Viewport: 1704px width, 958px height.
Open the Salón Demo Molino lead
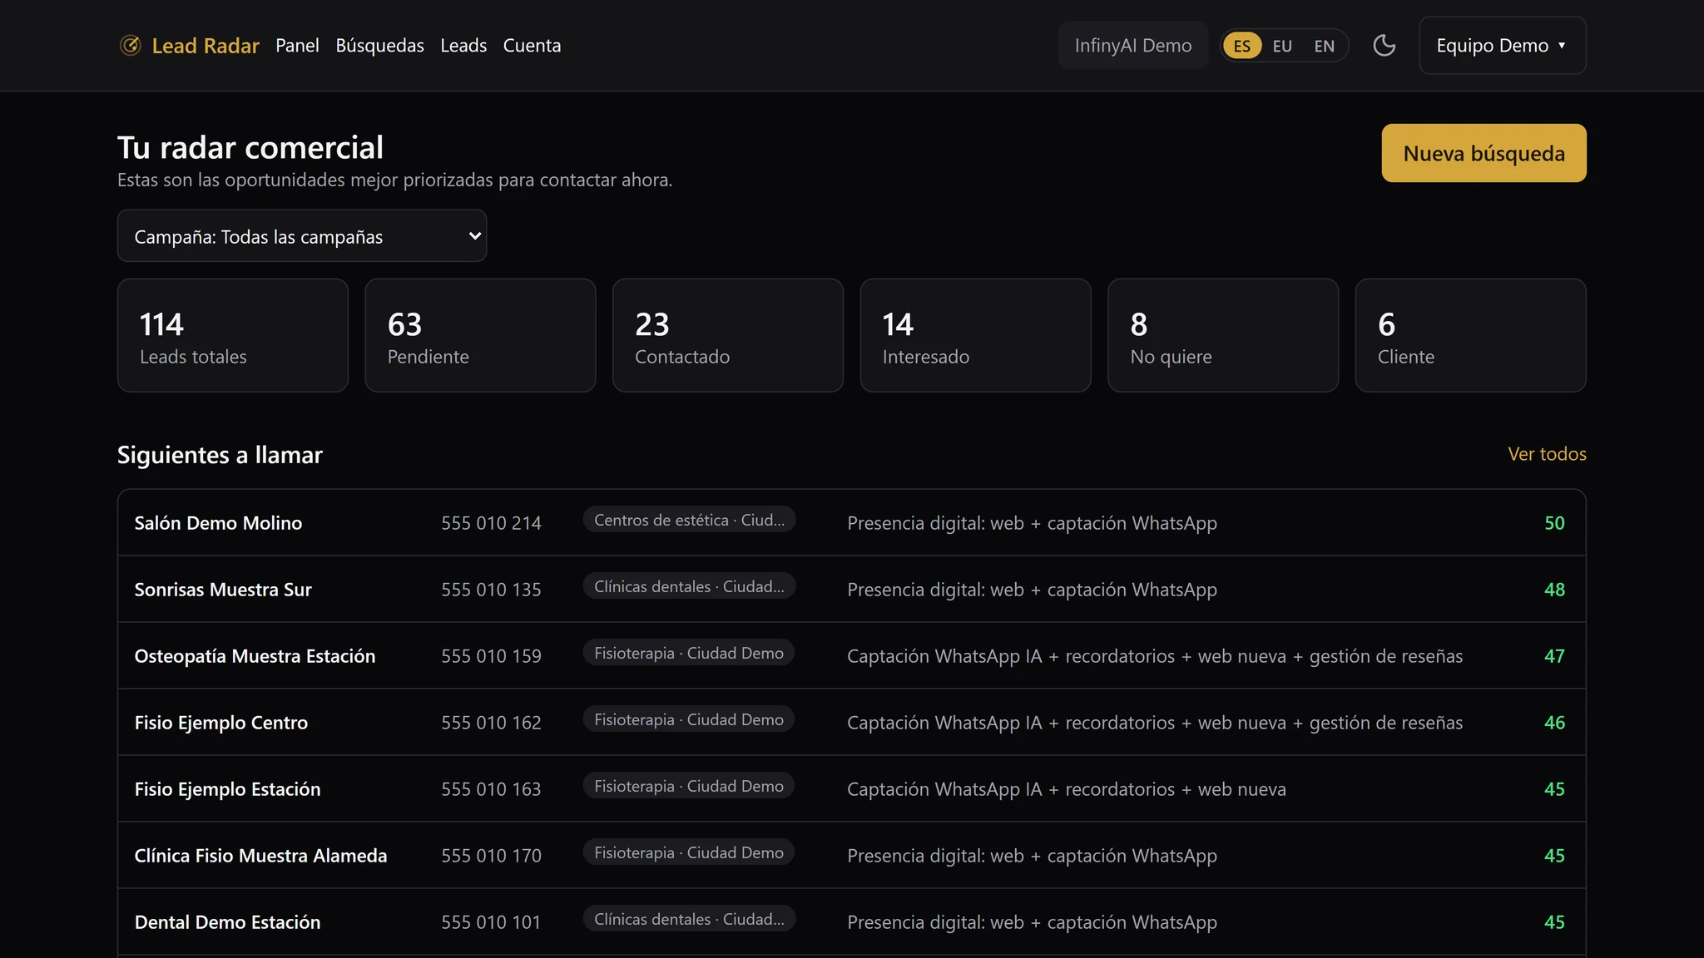[x=852, y=523]
